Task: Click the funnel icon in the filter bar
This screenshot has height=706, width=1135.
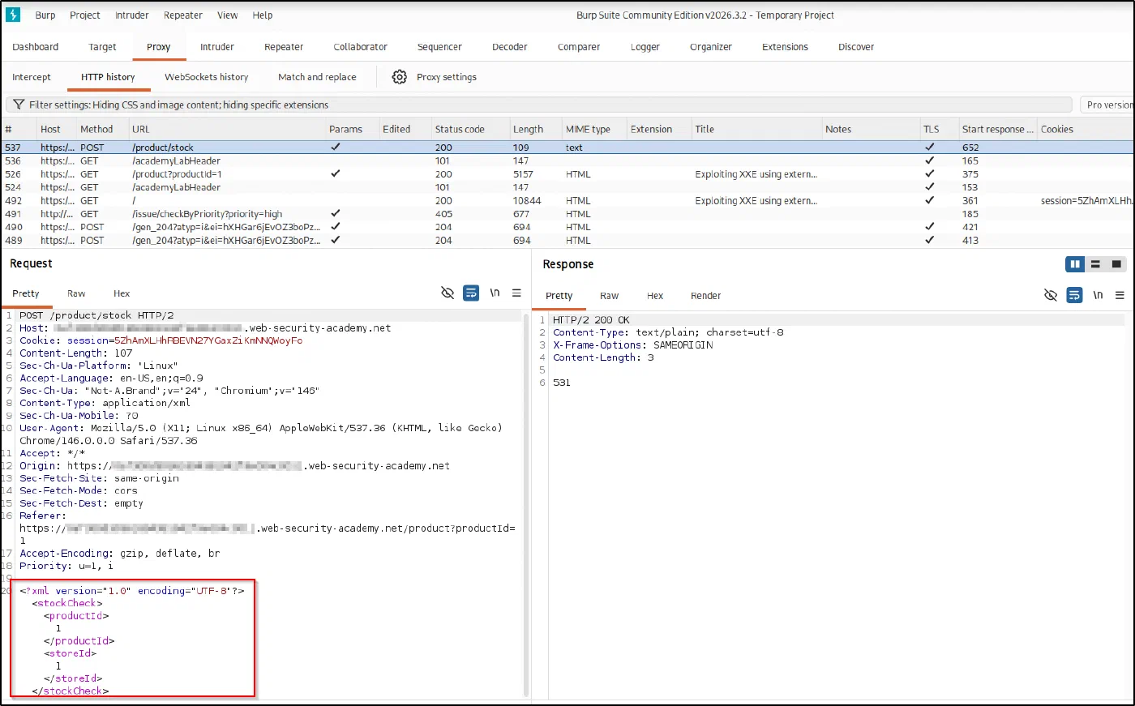Action: tap(18, 105)
